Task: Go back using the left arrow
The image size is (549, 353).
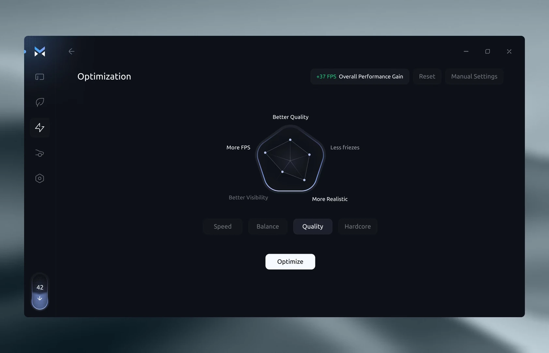Action: coord(71,51)
